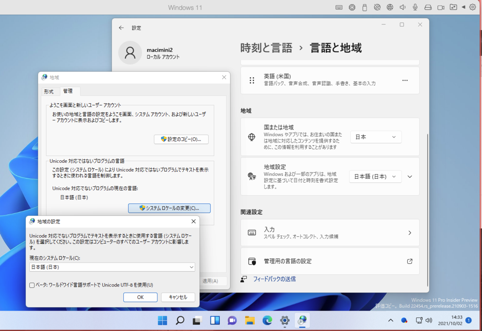
Task: Open taskbar Search magnifier
Action: [x=180, y=320]
